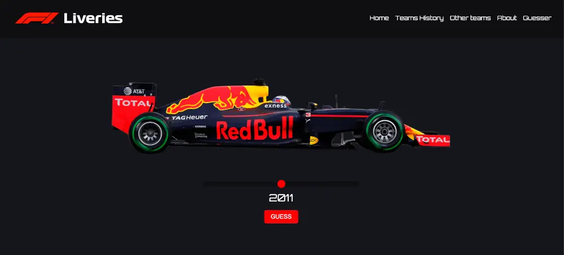This screenshot has height=255, width=564.
Task: Click the red year slider handle
Action: tap(281, 184)
